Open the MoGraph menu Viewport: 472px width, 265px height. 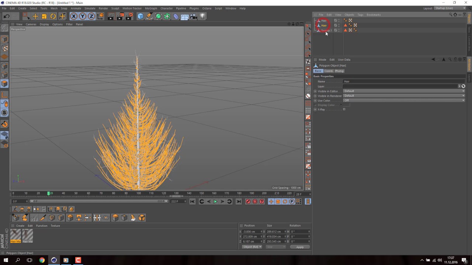150,8
